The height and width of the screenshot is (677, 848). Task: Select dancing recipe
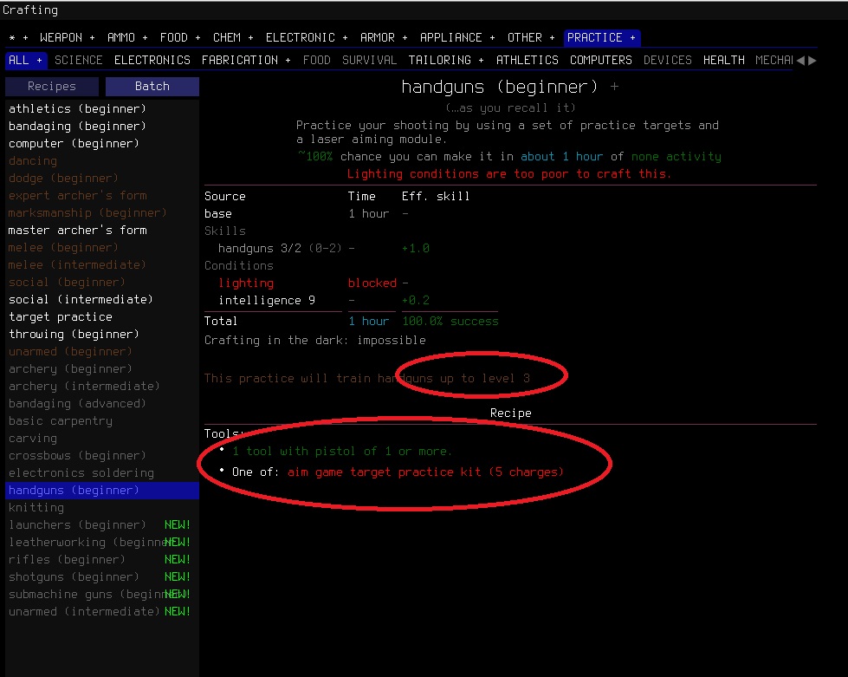tap(102, 160)
